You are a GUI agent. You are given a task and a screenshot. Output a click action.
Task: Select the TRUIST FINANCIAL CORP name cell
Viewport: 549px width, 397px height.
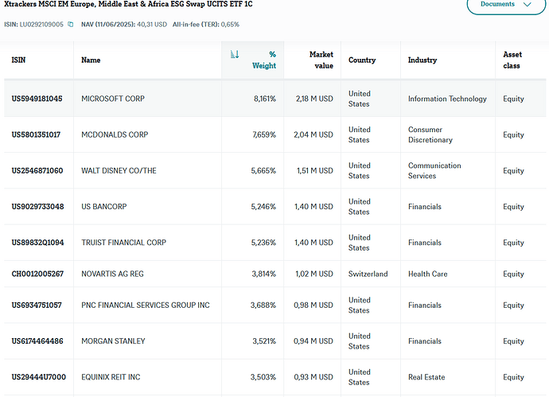coord(123,243)
